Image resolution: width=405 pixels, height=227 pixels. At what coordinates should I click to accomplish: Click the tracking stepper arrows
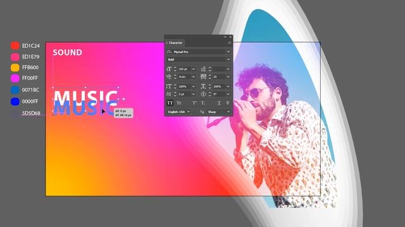209,77
